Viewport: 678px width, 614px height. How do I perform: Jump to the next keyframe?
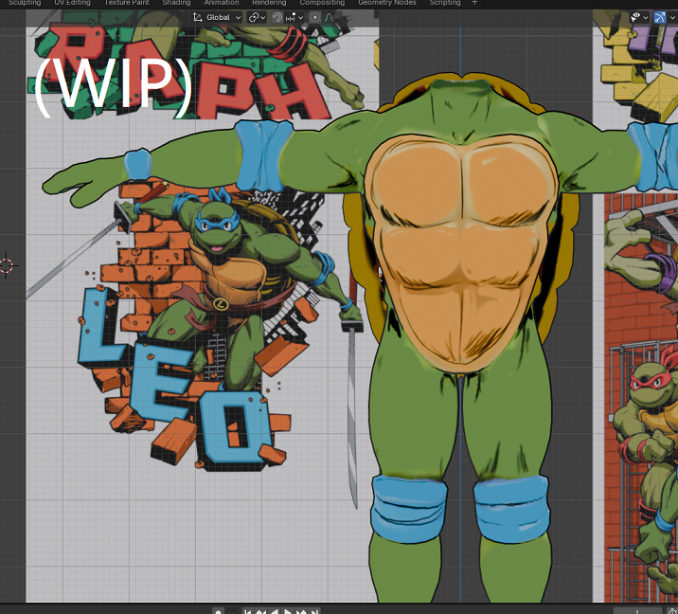click(301, 612)
